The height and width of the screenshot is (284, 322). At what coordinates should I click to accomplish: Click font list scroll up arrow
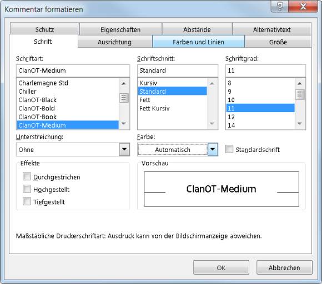[x=124, y=83]
